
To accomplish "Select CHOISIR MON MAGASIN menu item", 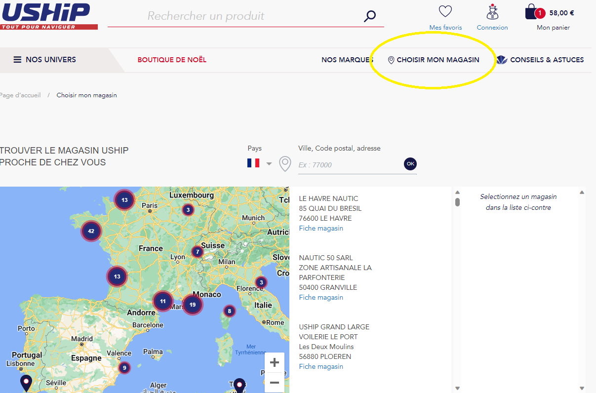I will pos(434,60).
